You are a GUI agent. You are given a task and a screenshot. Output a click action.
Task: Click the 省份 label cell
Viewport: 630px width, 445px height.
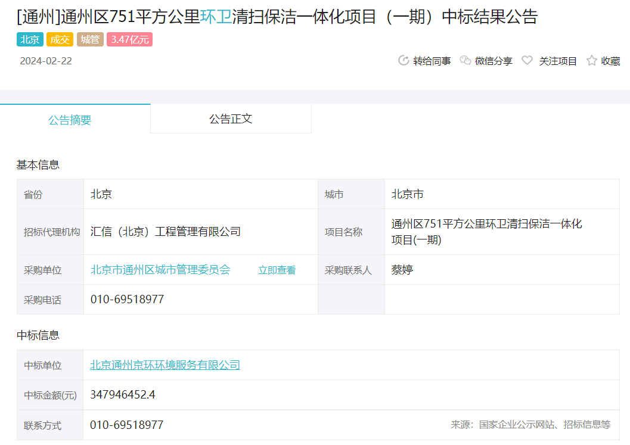click(x=51, y=194)
